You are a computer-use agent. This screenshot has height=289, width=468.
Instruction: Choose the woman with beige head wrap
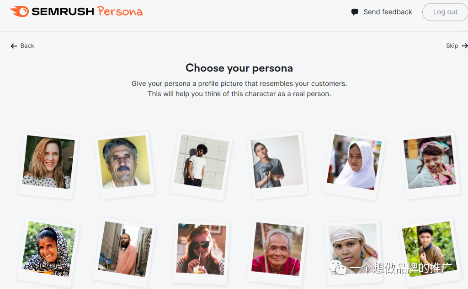[x=353, y=248]
